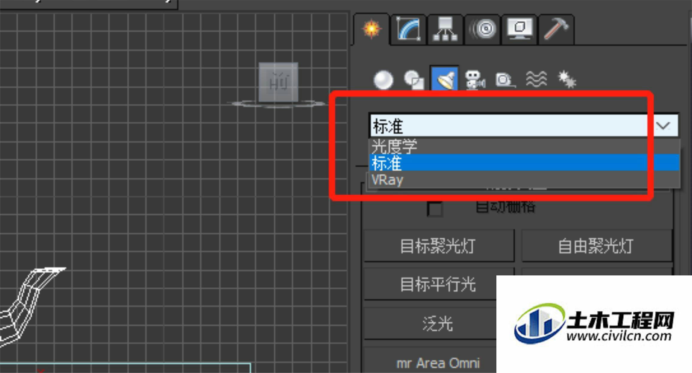The height and width of the screenshot is (373, 692).
Task: Switch to the Modify panel tab
Action: (x=408, y=29)
